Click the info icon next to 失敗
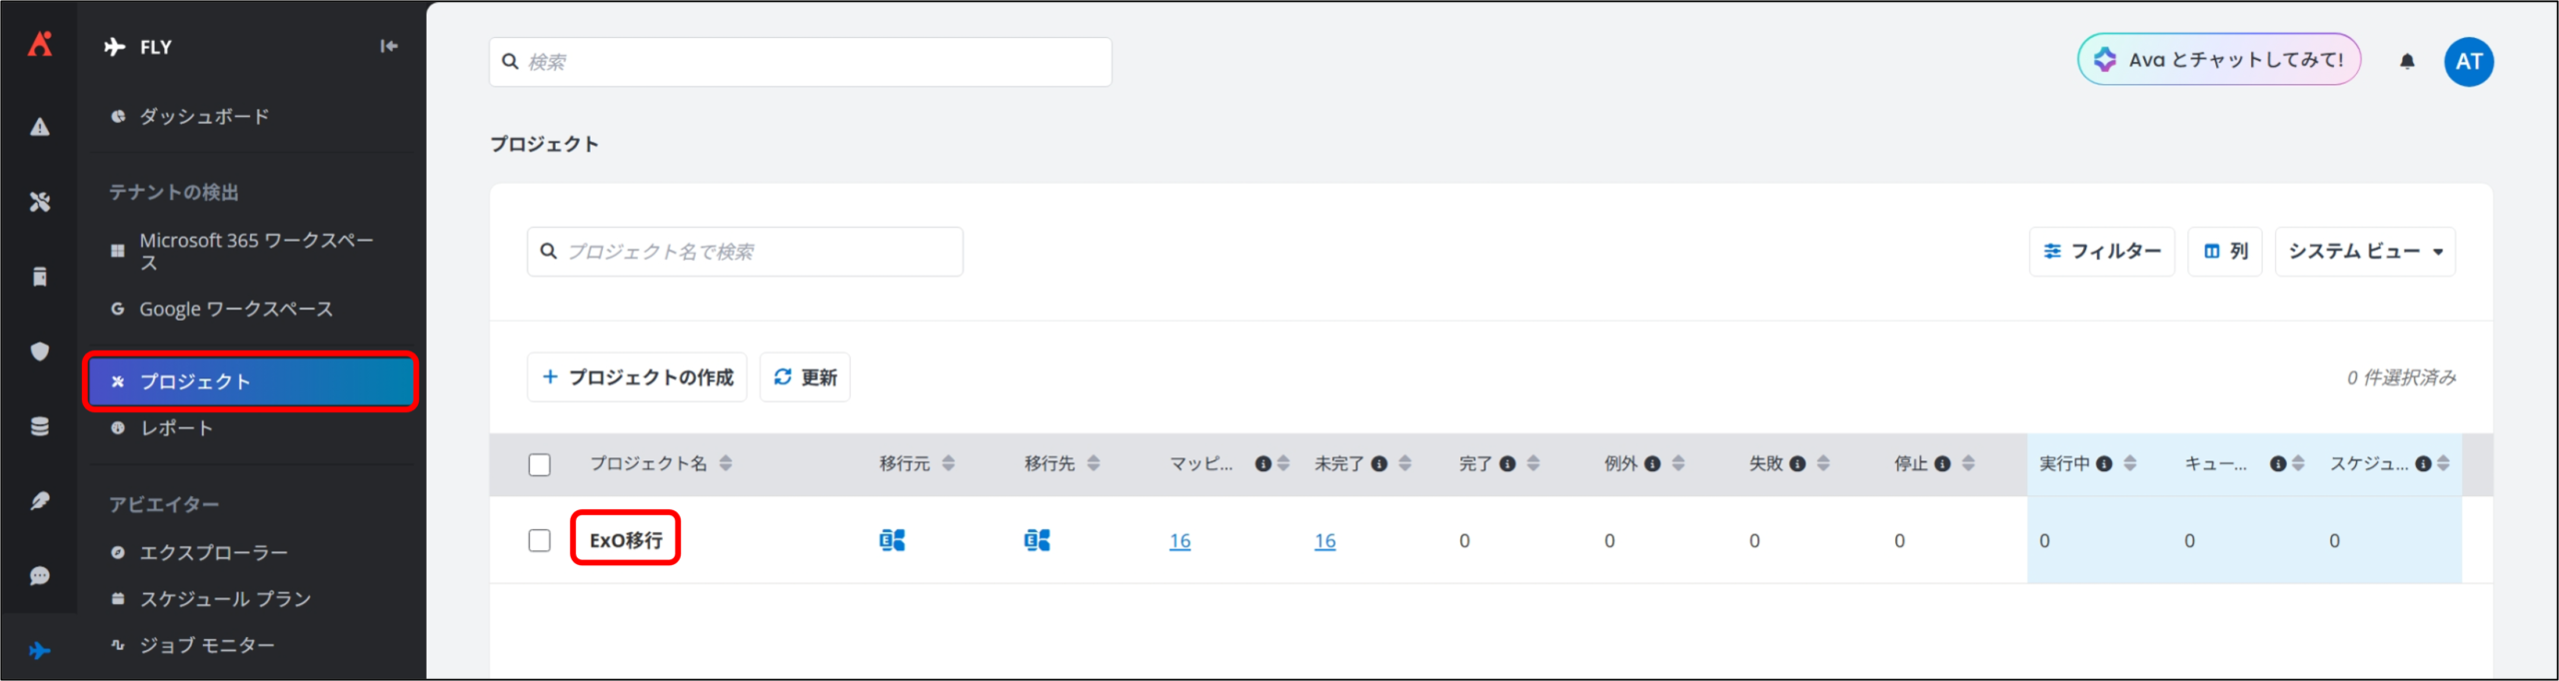The image size is (2559, 681). [x=1797, y=463]
